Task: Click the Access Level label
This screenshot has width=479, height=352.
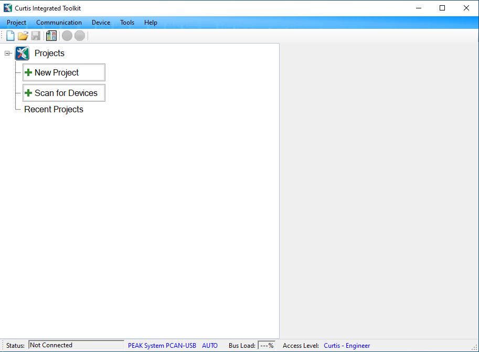Action: coord(301,346)
